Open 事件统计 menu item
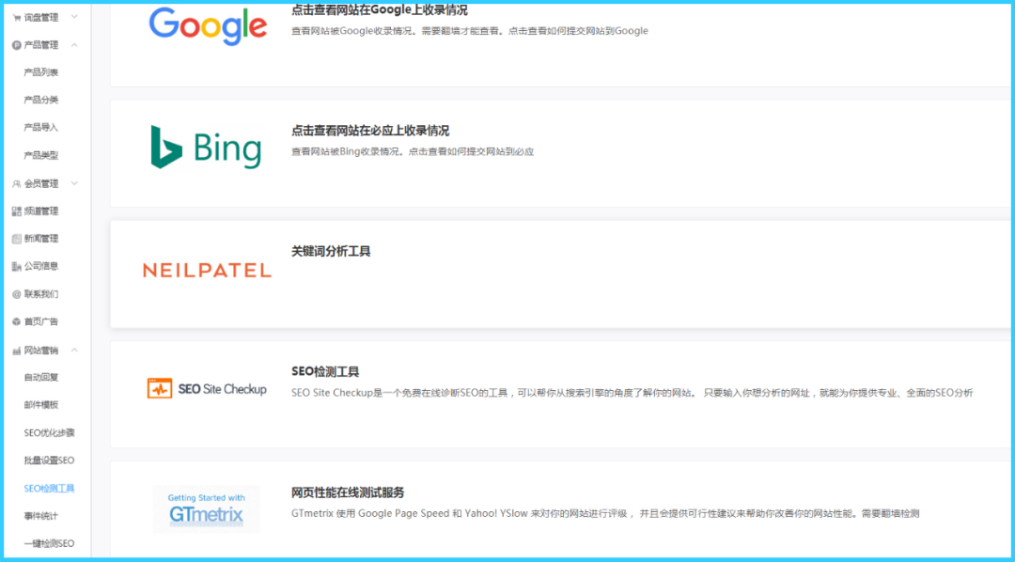Image resolution: width=1015 pixels, height=562 pixels. (x=40, y=516)
